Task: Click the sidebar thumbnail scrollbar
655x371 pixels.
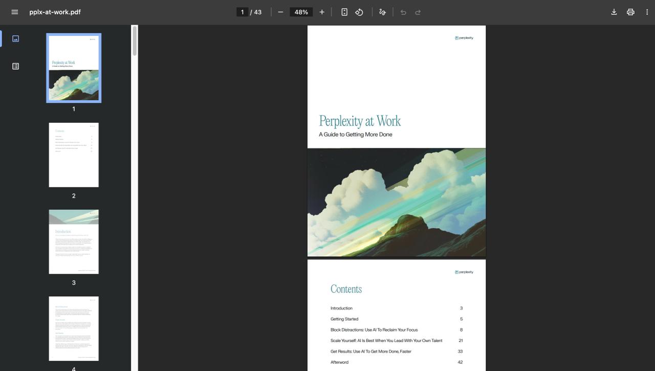Action: click(x=135, y=41)
